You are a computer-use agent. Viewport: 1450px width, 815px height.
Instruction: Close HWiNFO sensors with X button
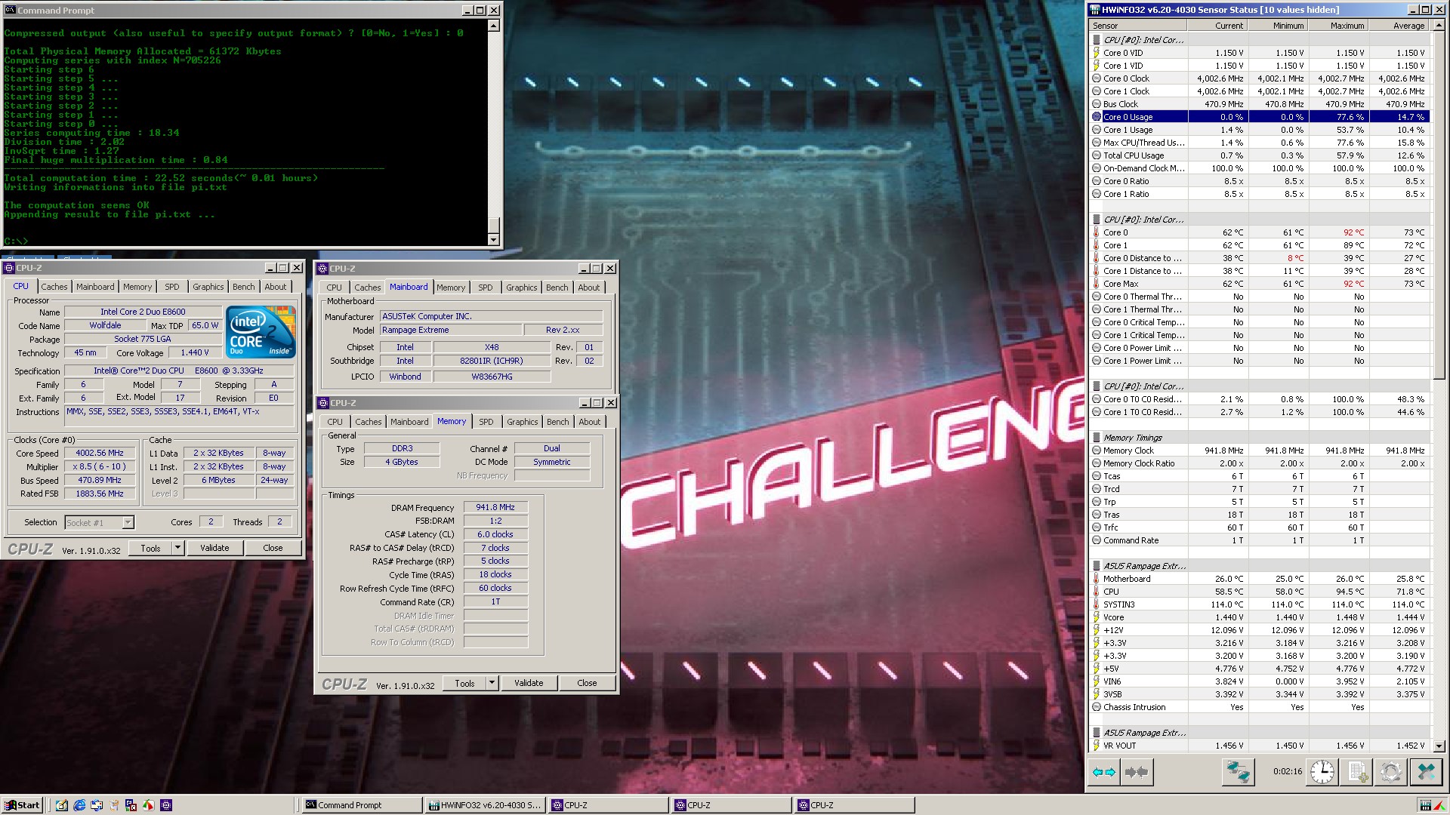pyautogui.click(x=1426, y=772)
